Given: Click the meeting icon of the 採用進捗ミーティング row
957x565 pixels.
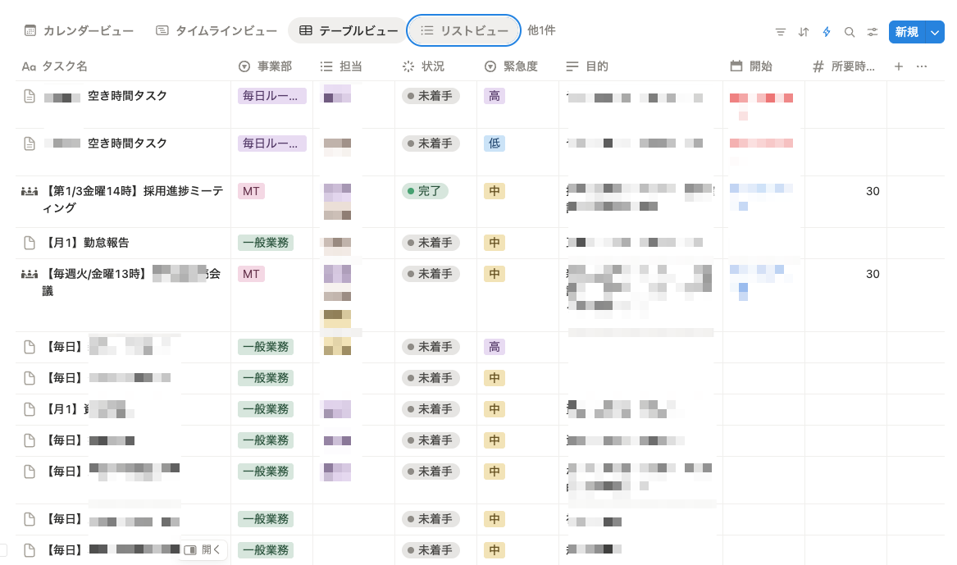Looking at the screenshot, I should [x=29, y=192].
